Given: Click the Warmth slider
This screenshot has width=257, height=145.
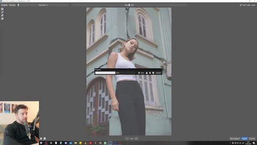Looking at the screenshot, I should coord(43,5).
